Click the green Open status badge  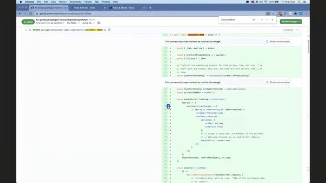click(x=28, y=22)
